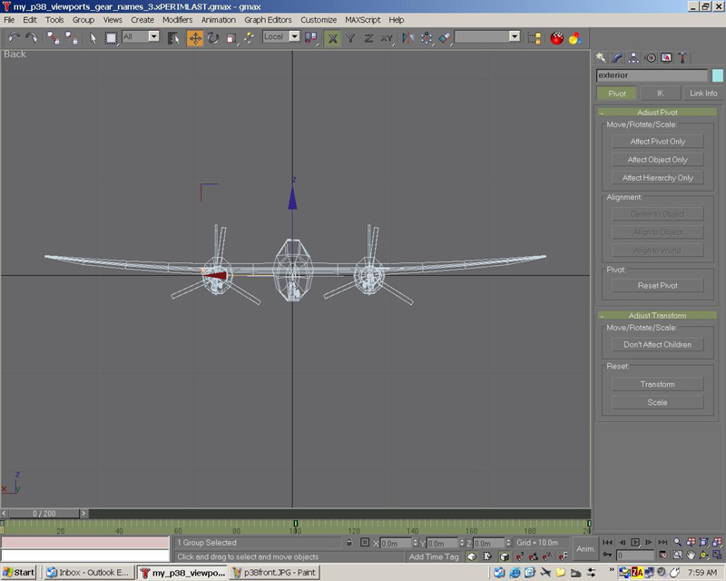Open the Display command panel tab

coord(666,57)
